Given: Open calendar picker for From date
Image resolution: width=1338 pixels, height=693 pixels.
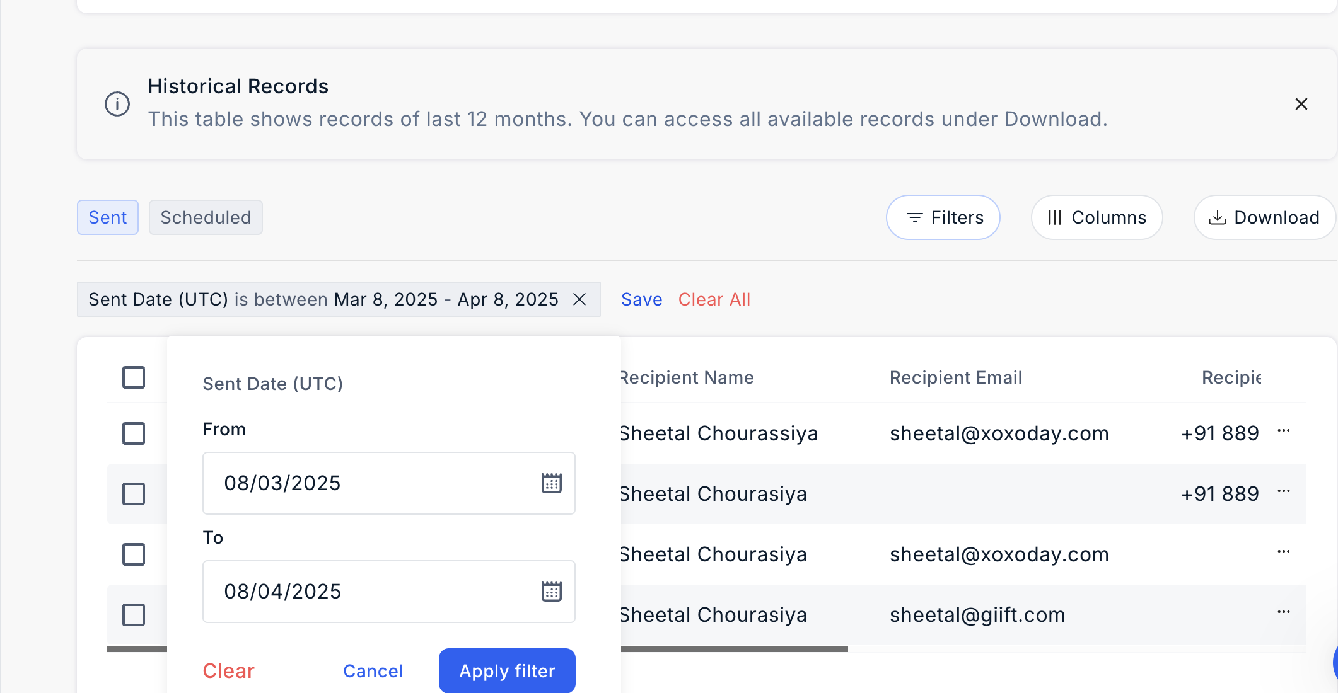Looking at the screenshot, I should (551, 483).
